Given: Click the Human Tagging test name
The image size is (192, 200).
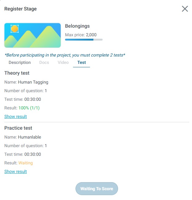Looking at the screenshot, I should 33,82.
